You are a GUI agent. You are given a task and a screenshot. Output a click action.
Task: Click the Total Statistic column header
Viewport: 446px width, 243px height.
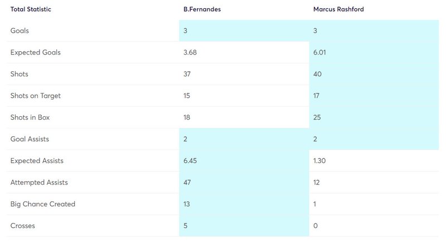pos(31,9)
